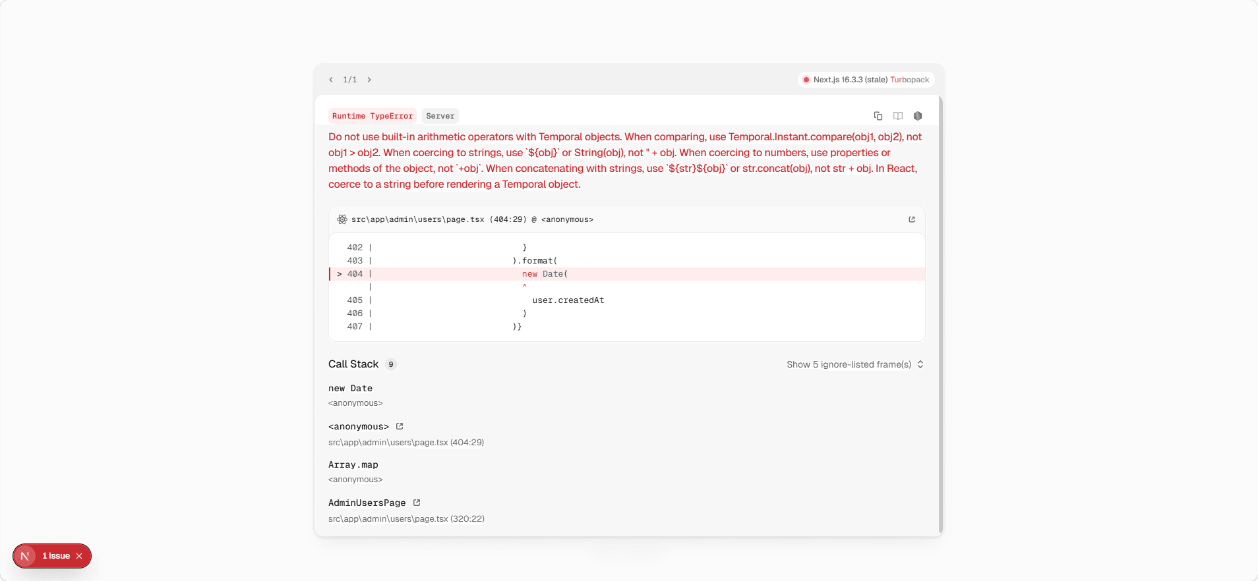1258x581 pixels.
Task: Select the new Date call stack frame
Action: pos(351,389)
